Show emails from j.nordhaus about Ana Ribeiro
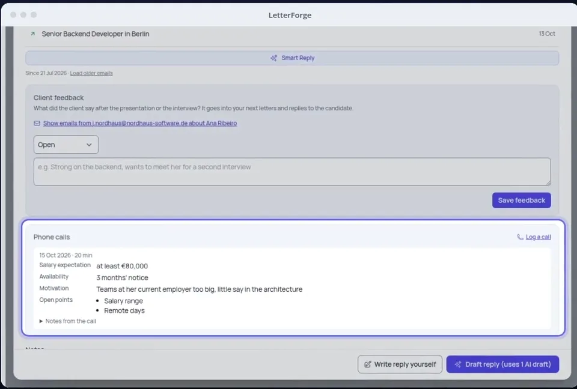The height and width of the screenshot is (389, 577). coord(140,123)
